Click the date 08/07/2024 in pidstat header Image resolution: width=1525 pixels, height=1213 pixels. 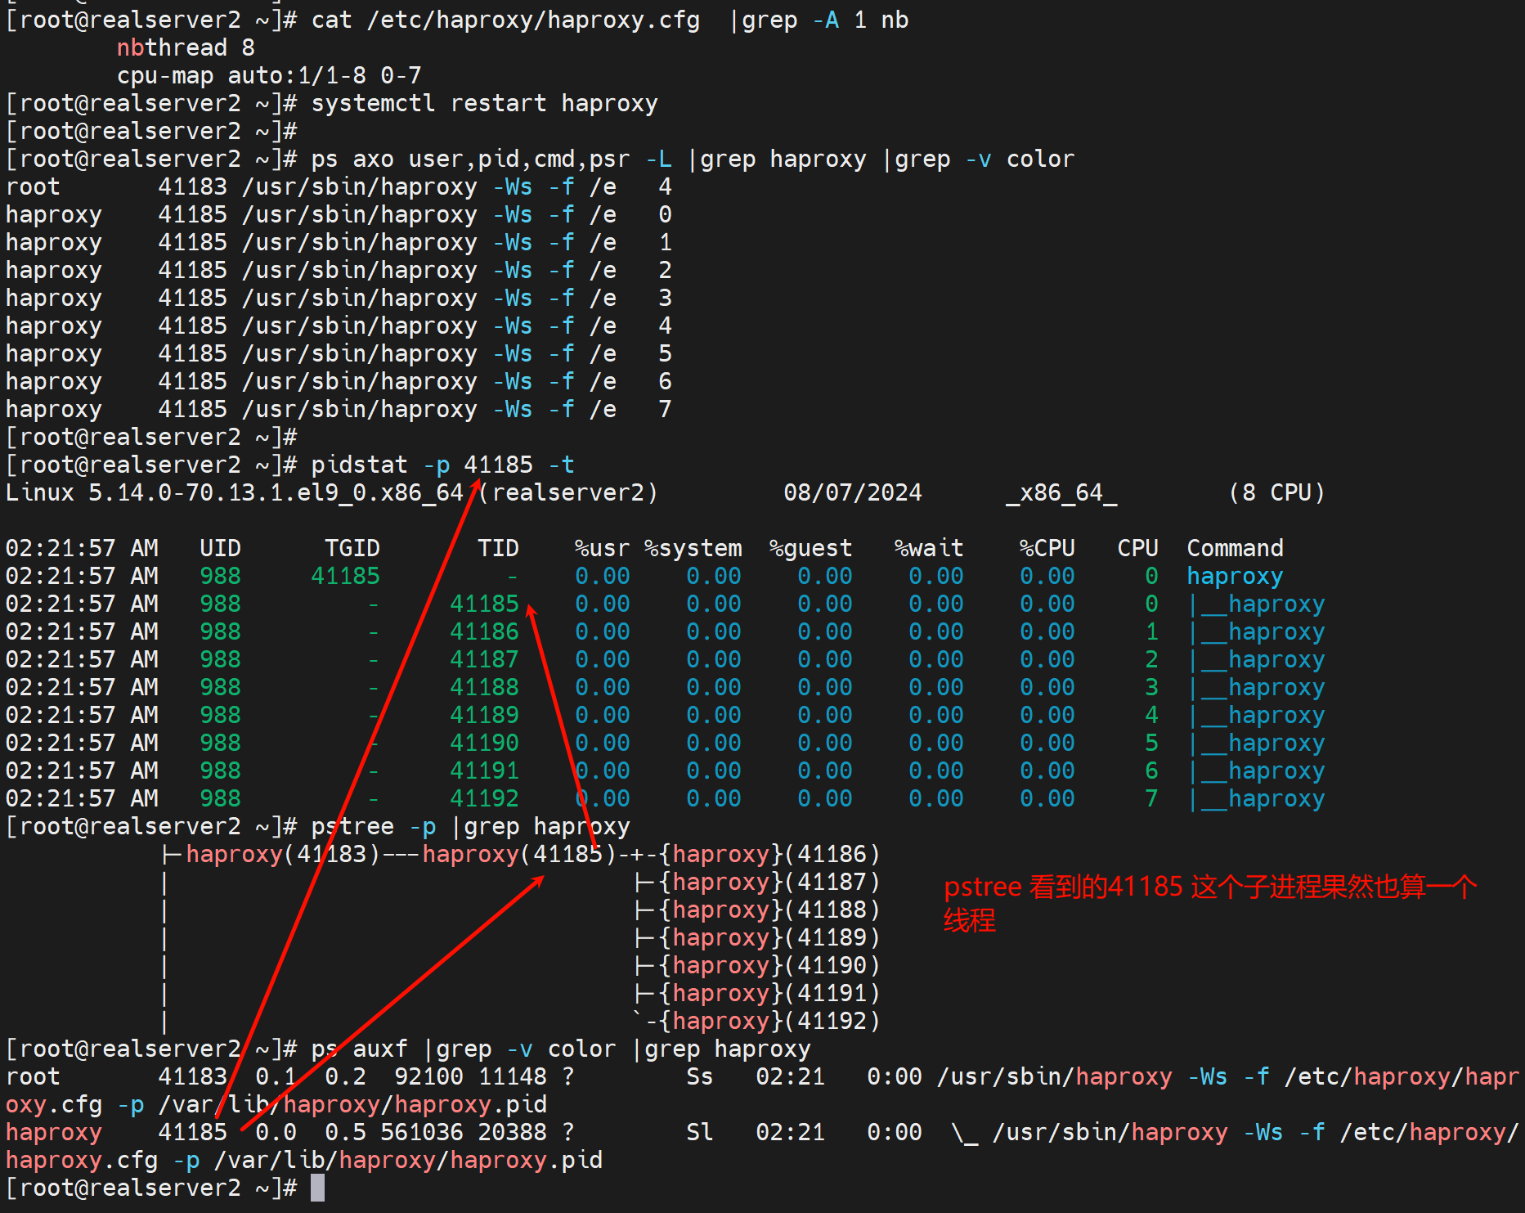pyautogui.click(x=852, y=492)
